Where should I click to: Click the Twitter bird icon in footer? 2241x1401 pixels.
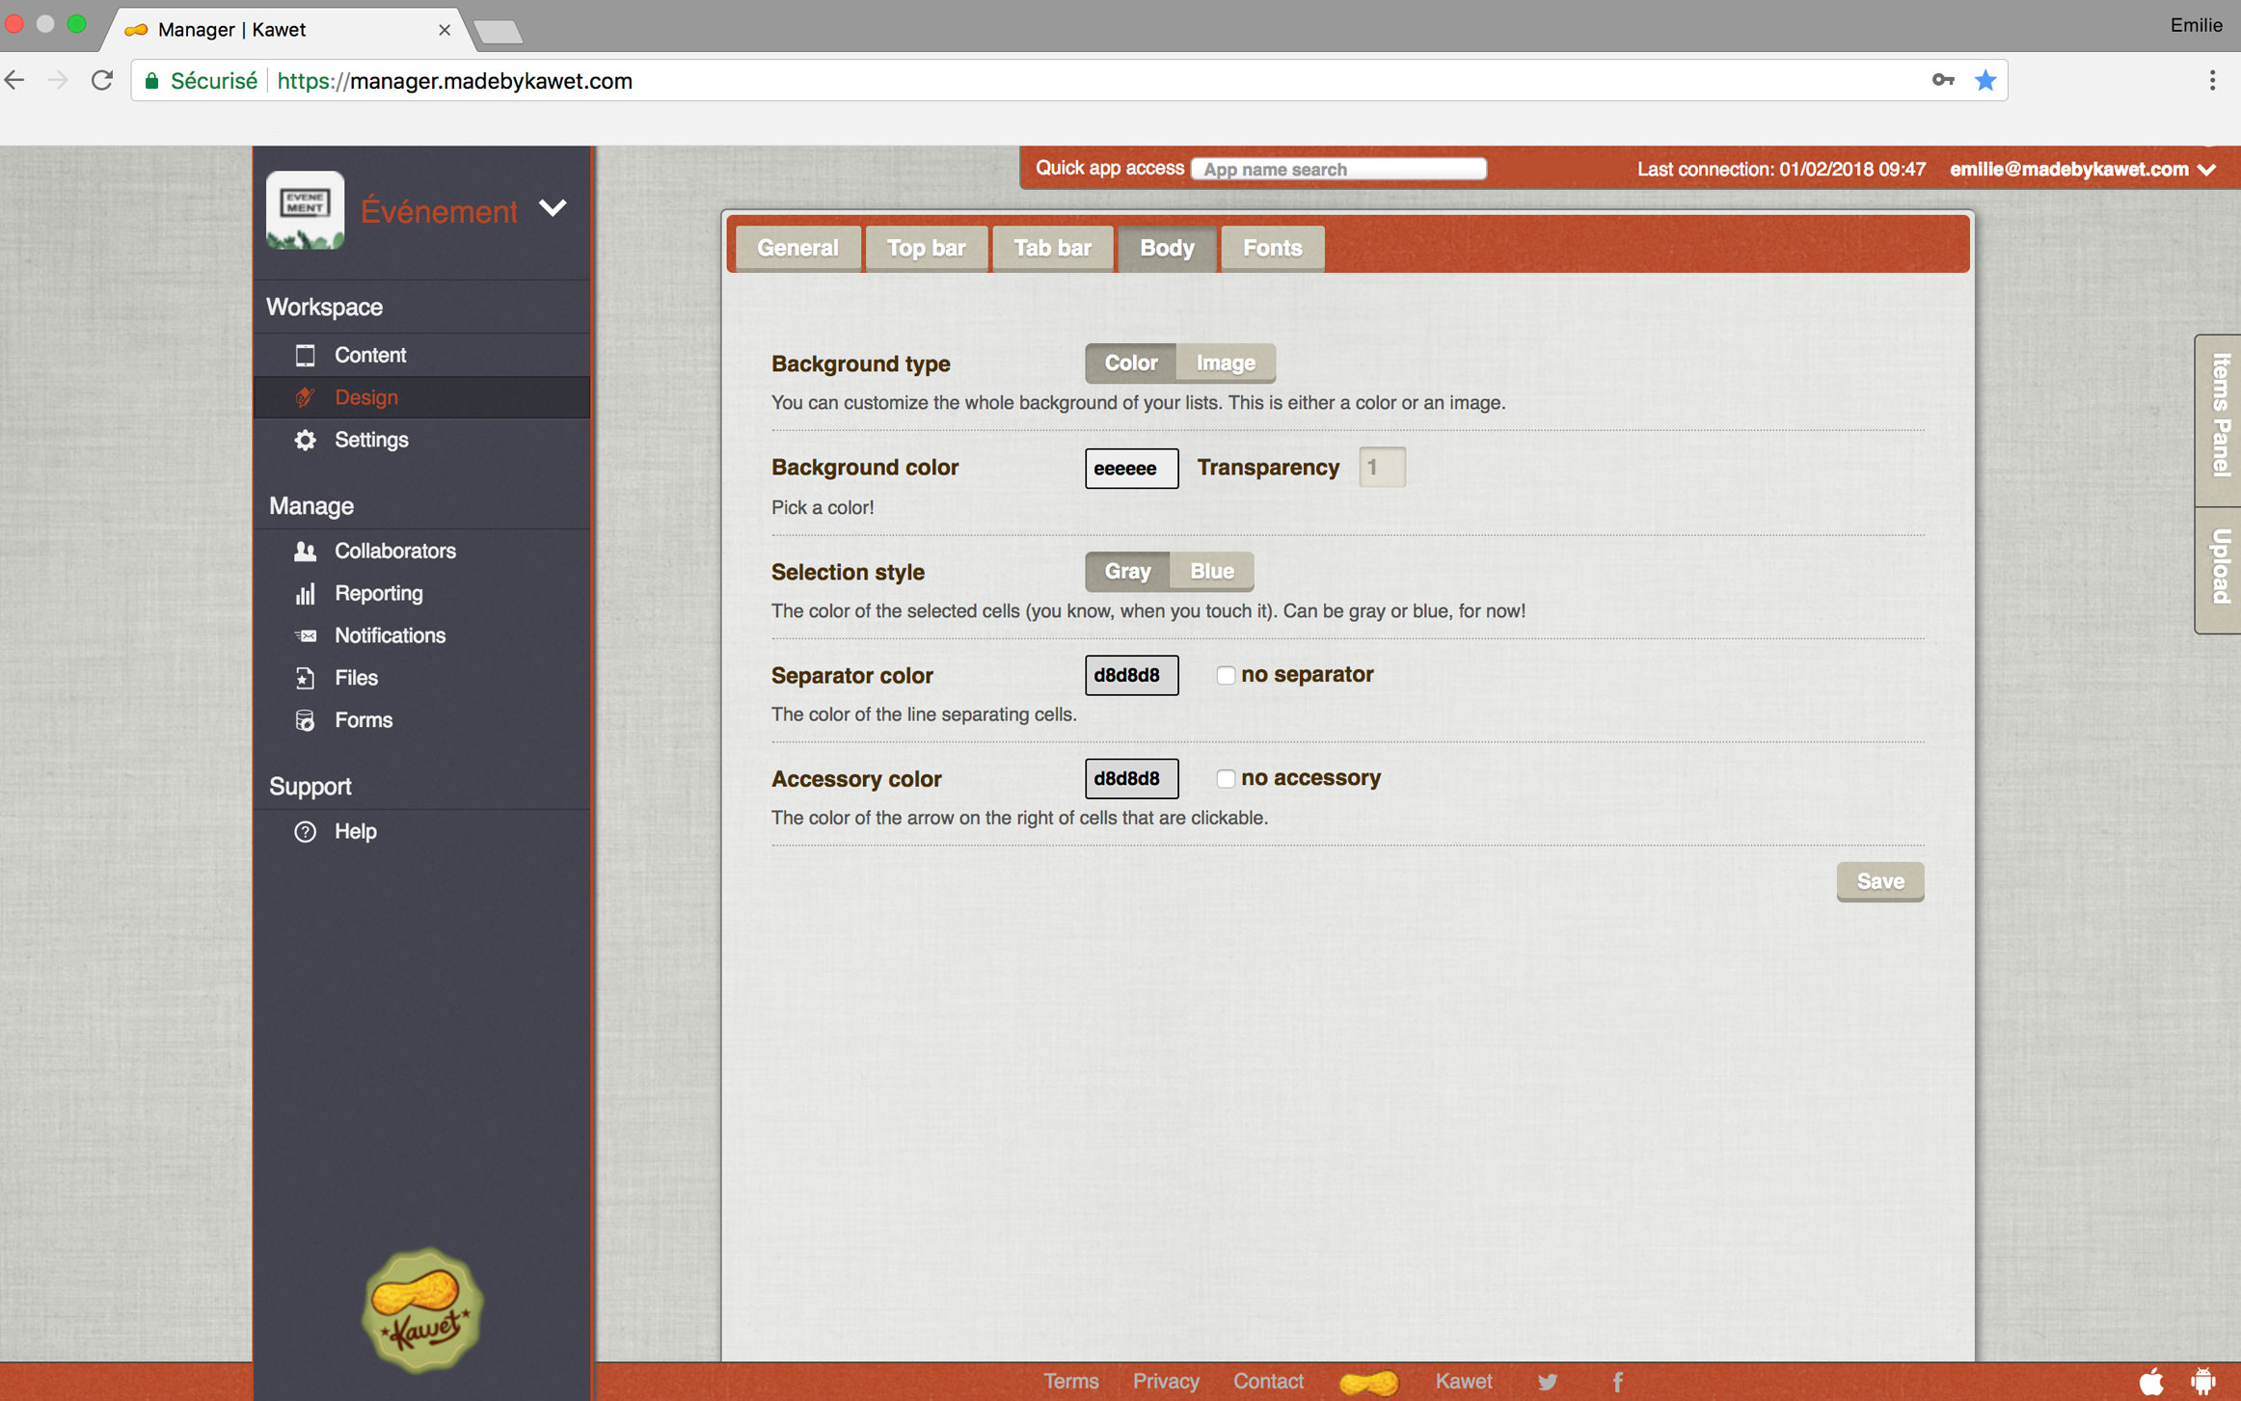tap(1547, 1381)
